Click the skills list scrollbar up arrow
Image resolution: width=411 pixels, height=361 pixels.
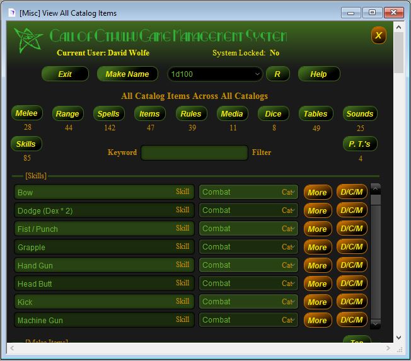(376, 188)
